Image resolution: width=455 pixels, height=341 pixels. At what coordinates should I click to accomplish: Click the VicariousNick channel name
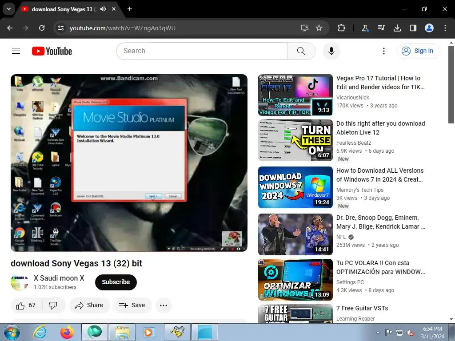352,98
